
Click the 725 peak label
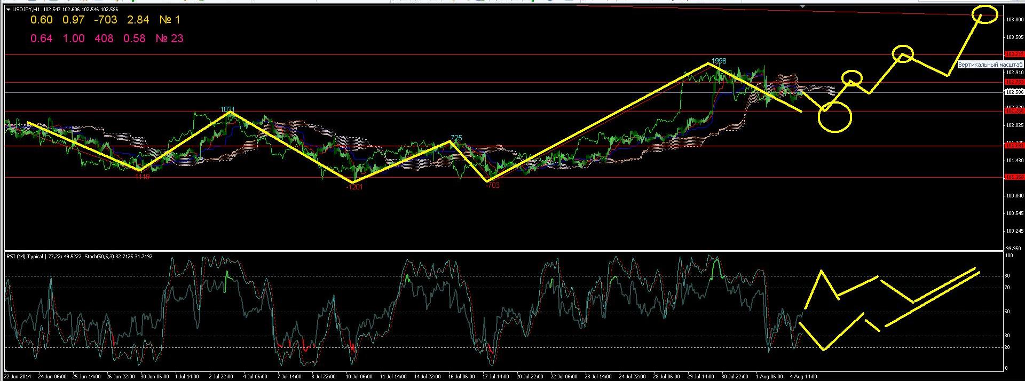click(x=456, y=138)
